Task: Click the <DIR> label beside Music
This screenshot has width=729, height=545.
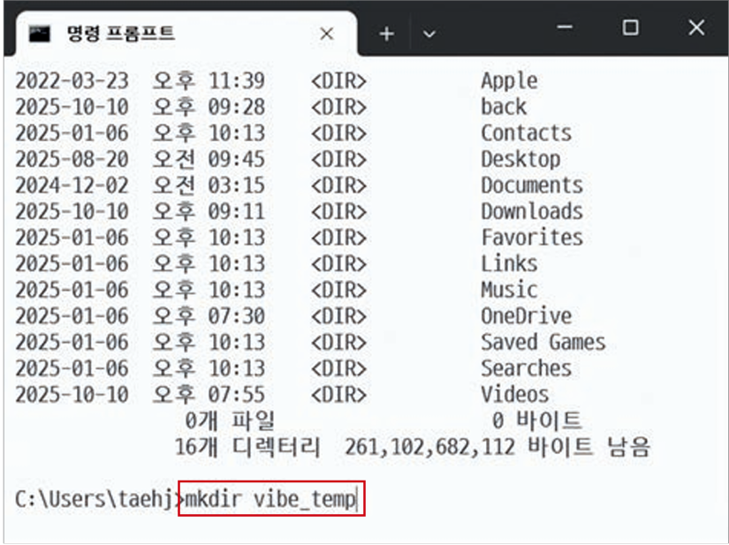Action: click(338, 291)
